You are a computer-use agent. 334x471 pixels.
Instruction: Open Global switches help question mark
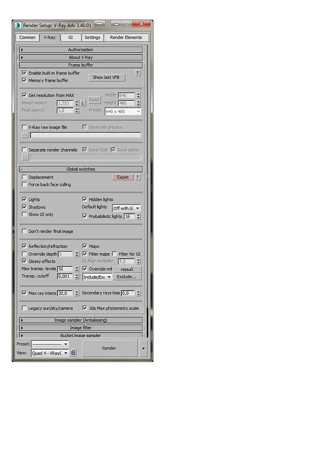click(x=137, y=177)
